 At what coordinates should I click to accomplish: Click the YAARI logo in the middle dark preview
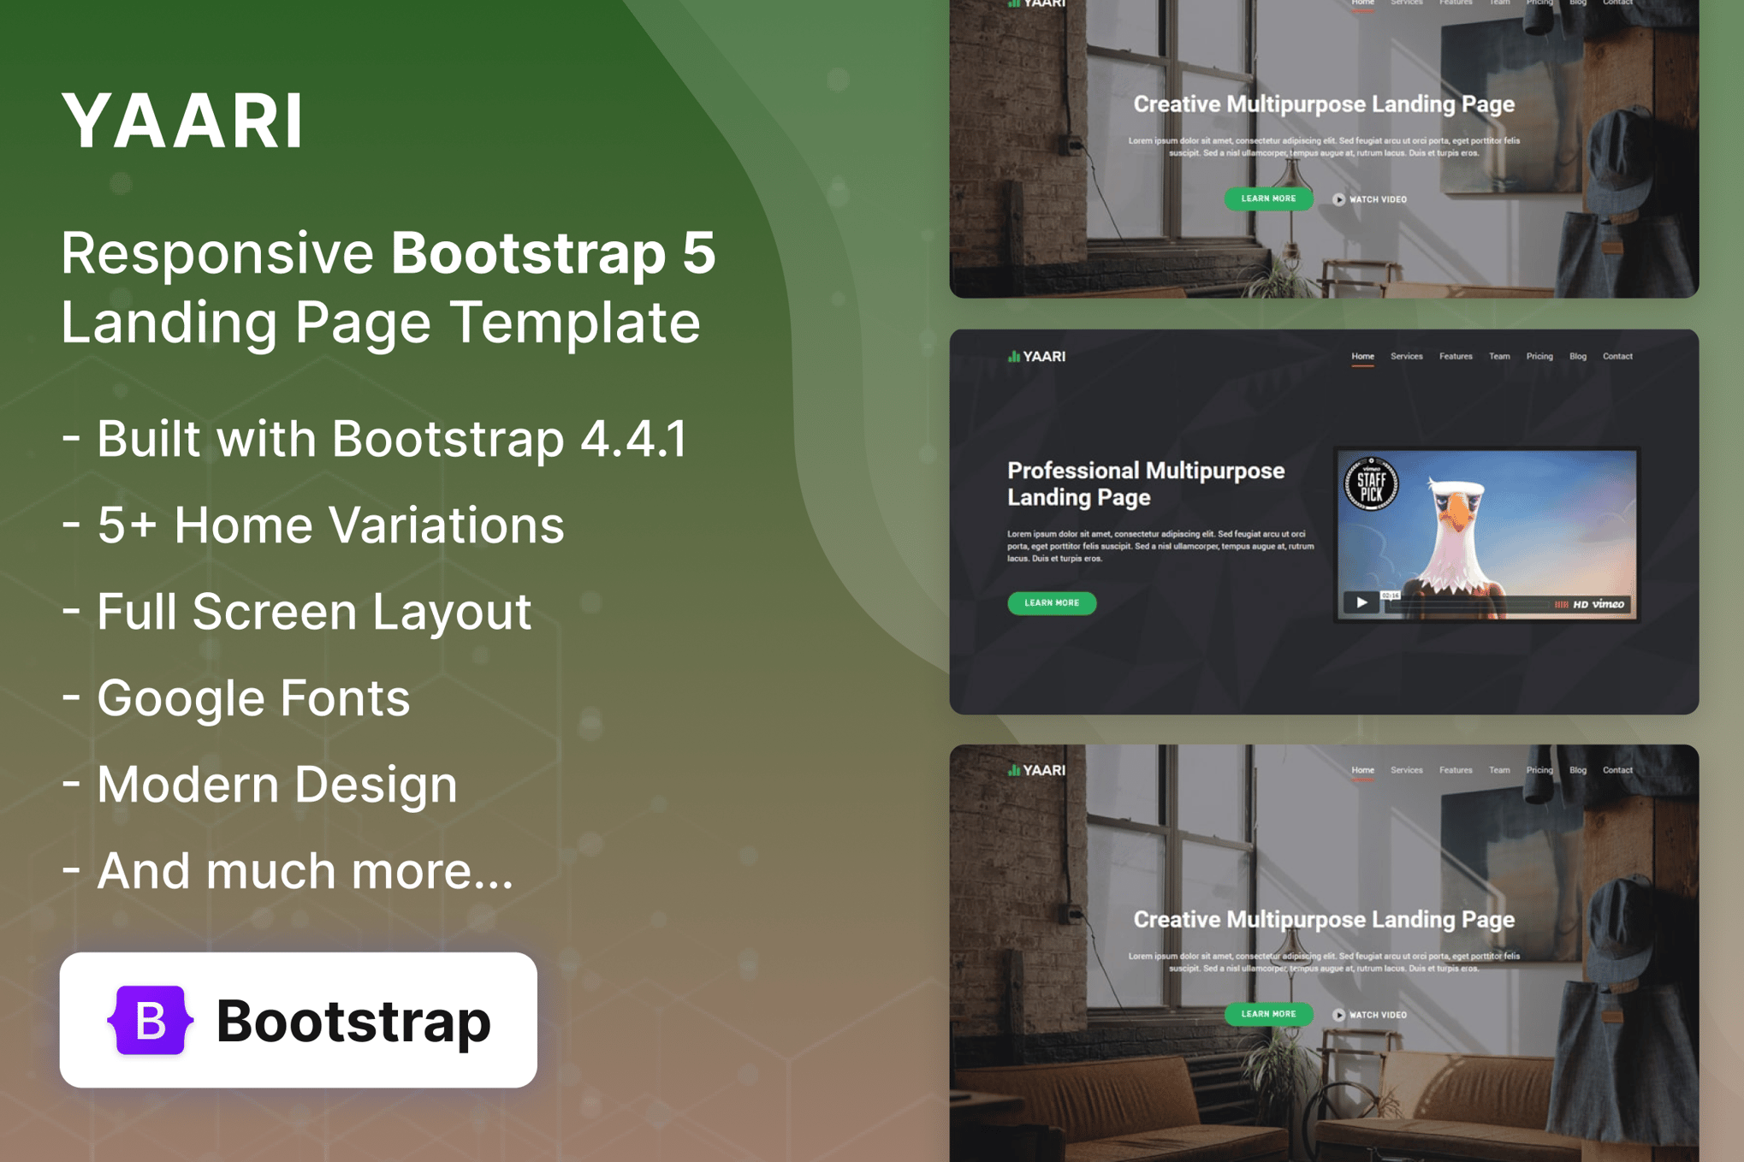point(1036,357)
